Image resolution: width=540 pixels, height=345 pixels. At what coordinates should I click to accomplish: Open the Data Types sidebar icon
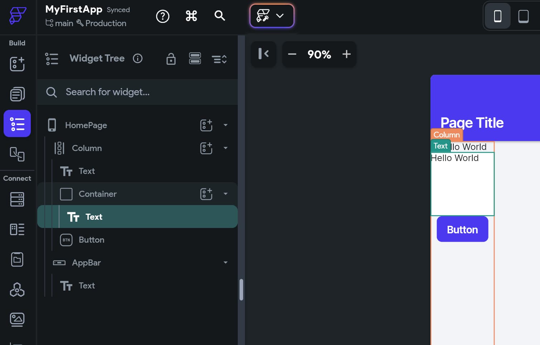pos(17,229)
